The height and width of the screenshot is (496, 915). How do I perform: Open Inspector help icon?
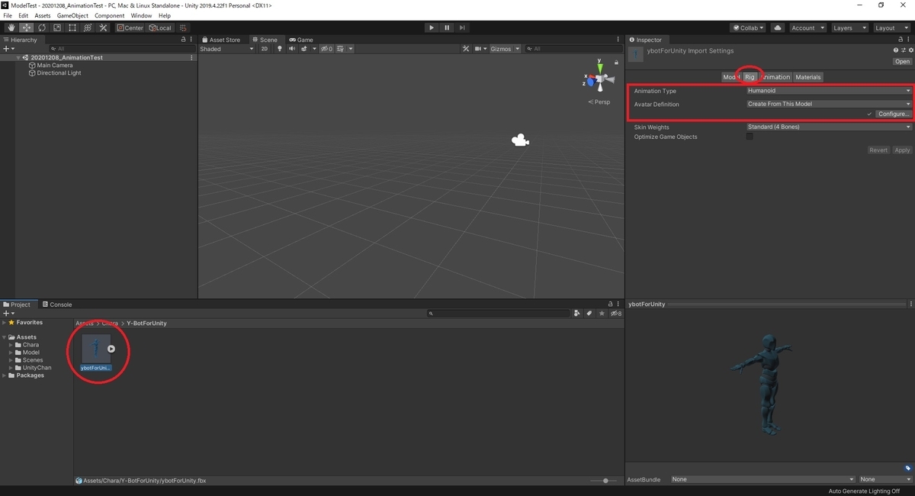pyautogui.click(x=896, y=50)
